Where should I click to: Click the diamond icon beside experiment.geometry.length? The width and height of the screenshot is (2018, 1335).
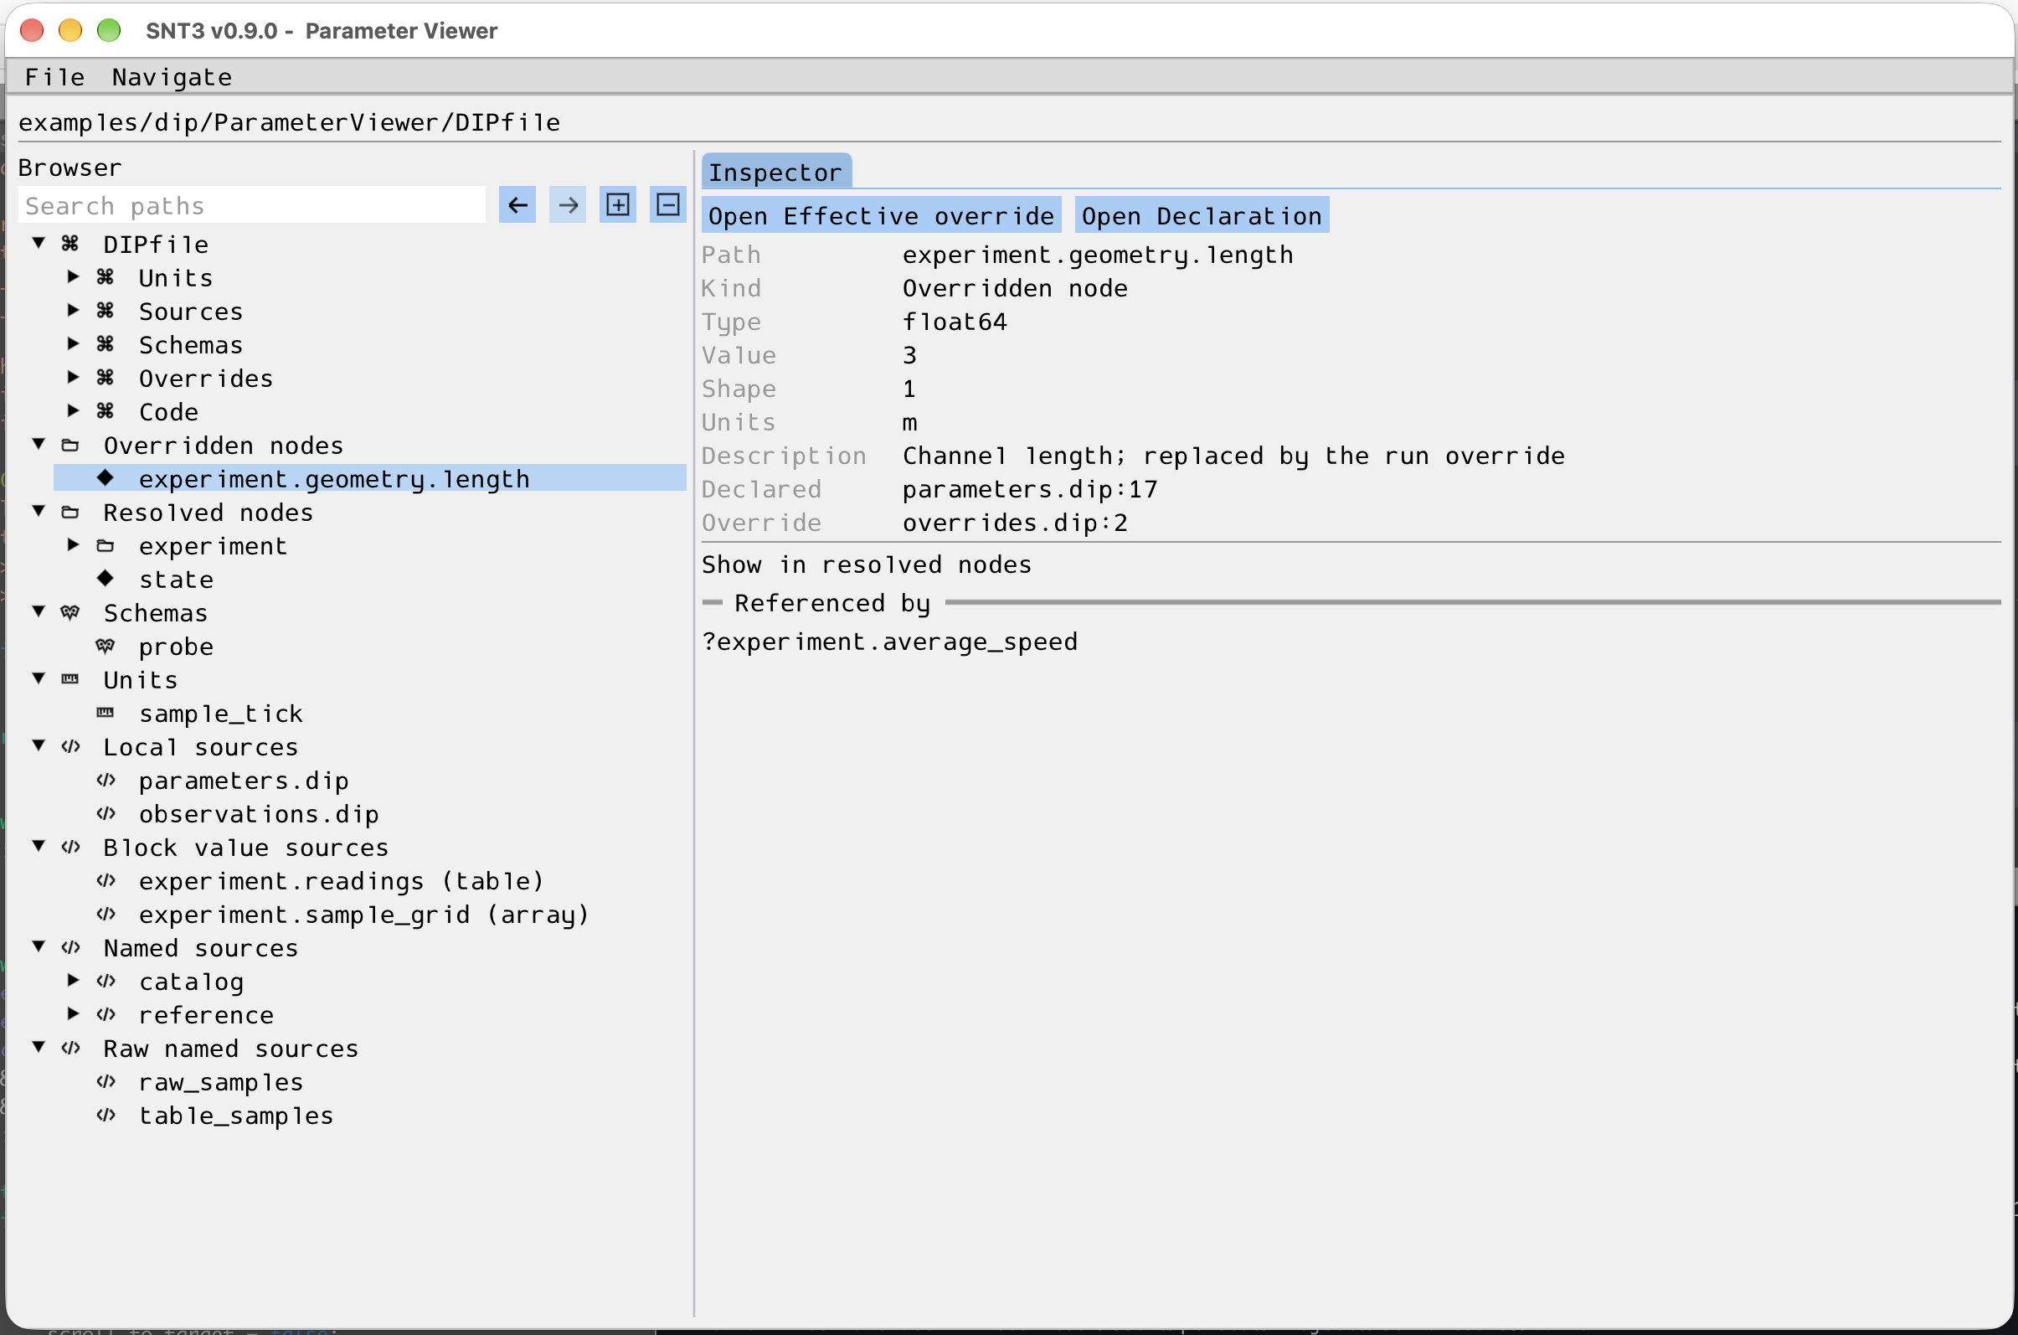[106, 477]
